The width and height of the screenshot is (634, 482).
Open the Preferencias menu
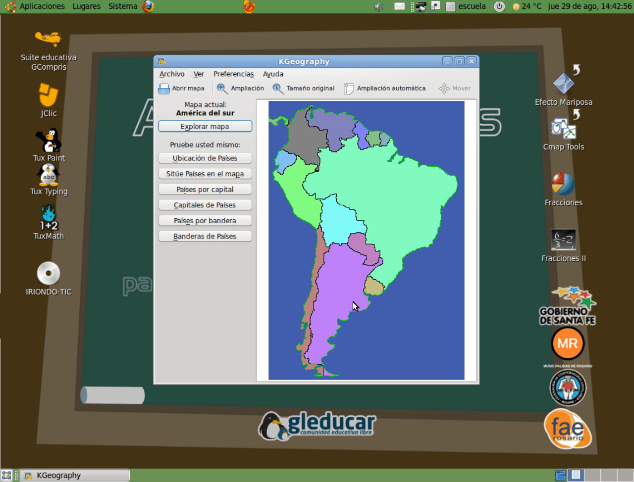(233, 74)
